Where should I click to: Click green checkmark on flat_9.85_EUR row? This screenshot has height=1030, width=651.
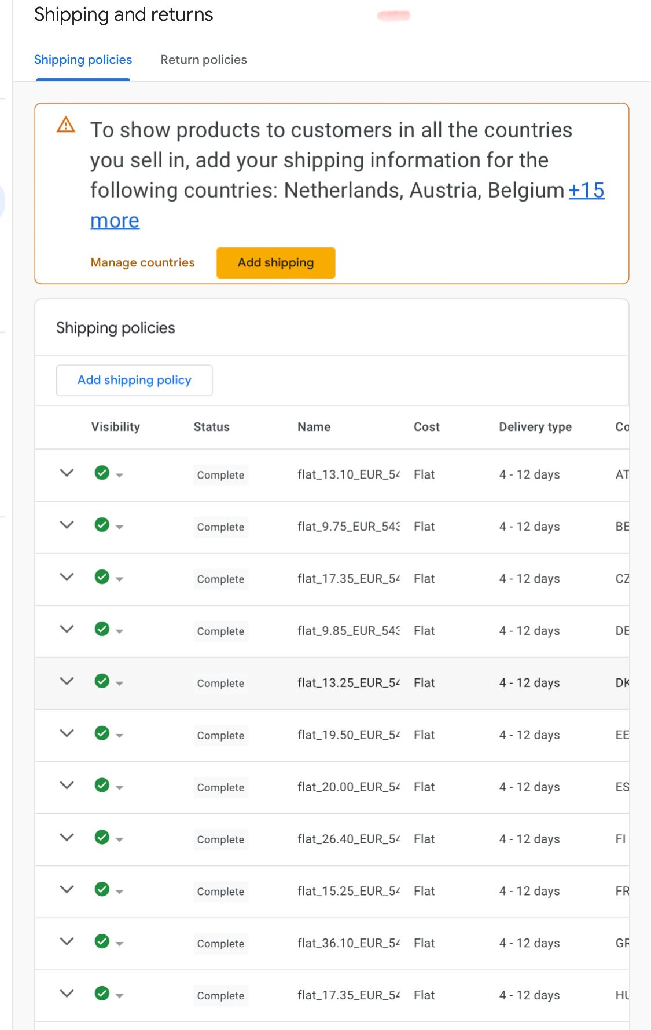coord(102,629)
